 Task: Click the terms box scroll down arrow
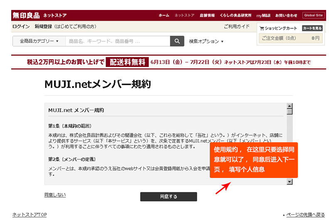pos(290,182)
